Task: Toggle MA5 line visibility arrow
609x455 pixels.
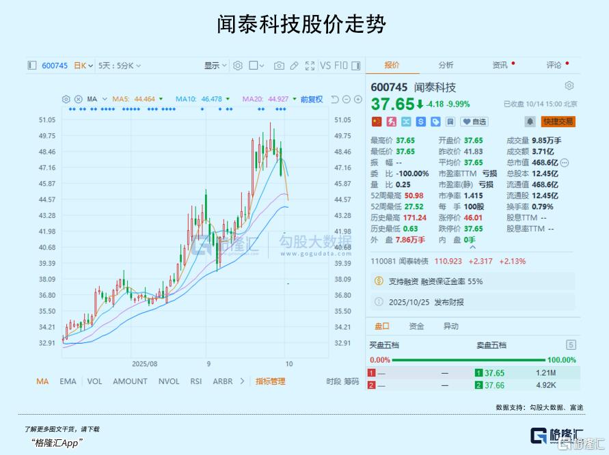Action: [161, 99]
